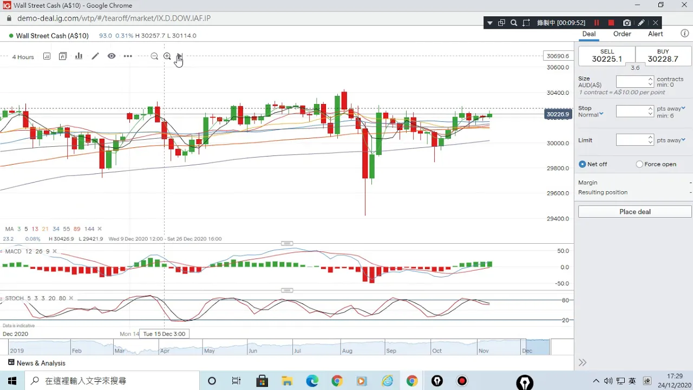Click the site lock icon in address bar
Viewport: 693px width, 390px height.
pyautogui.click(x=9, y=18)
